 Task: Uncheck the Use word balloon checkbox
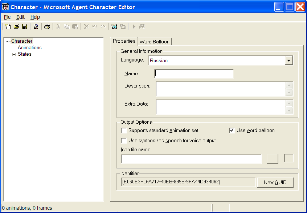(232, 131)
